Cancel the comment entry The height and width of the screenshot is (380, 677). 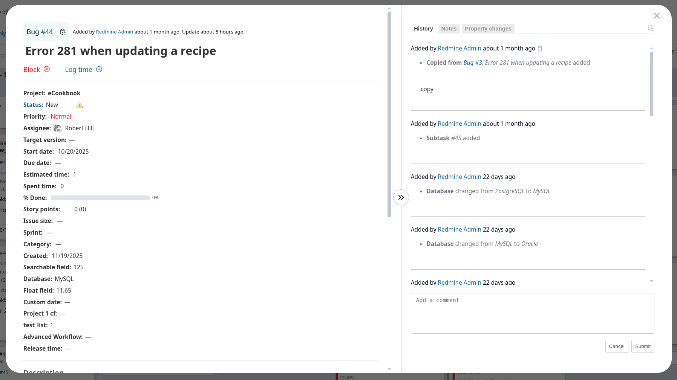point(616,346)
